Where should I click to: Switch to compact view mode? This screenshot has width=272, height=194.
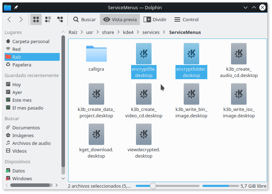tap(48, 19)
